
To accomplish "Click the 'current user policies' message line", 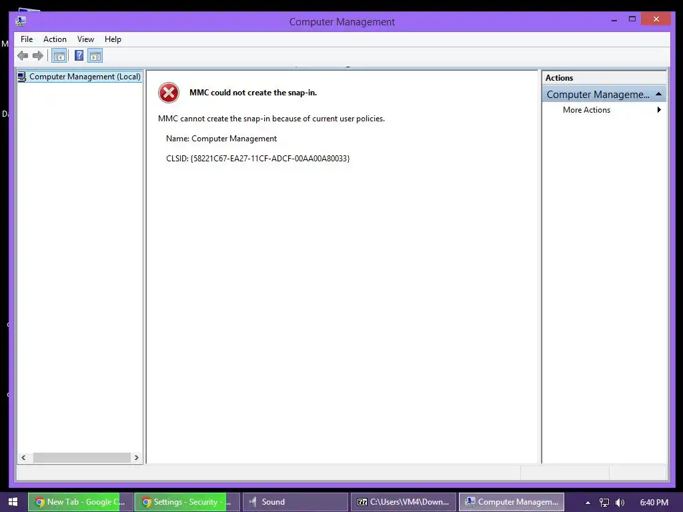I will [x=271, y=119].
